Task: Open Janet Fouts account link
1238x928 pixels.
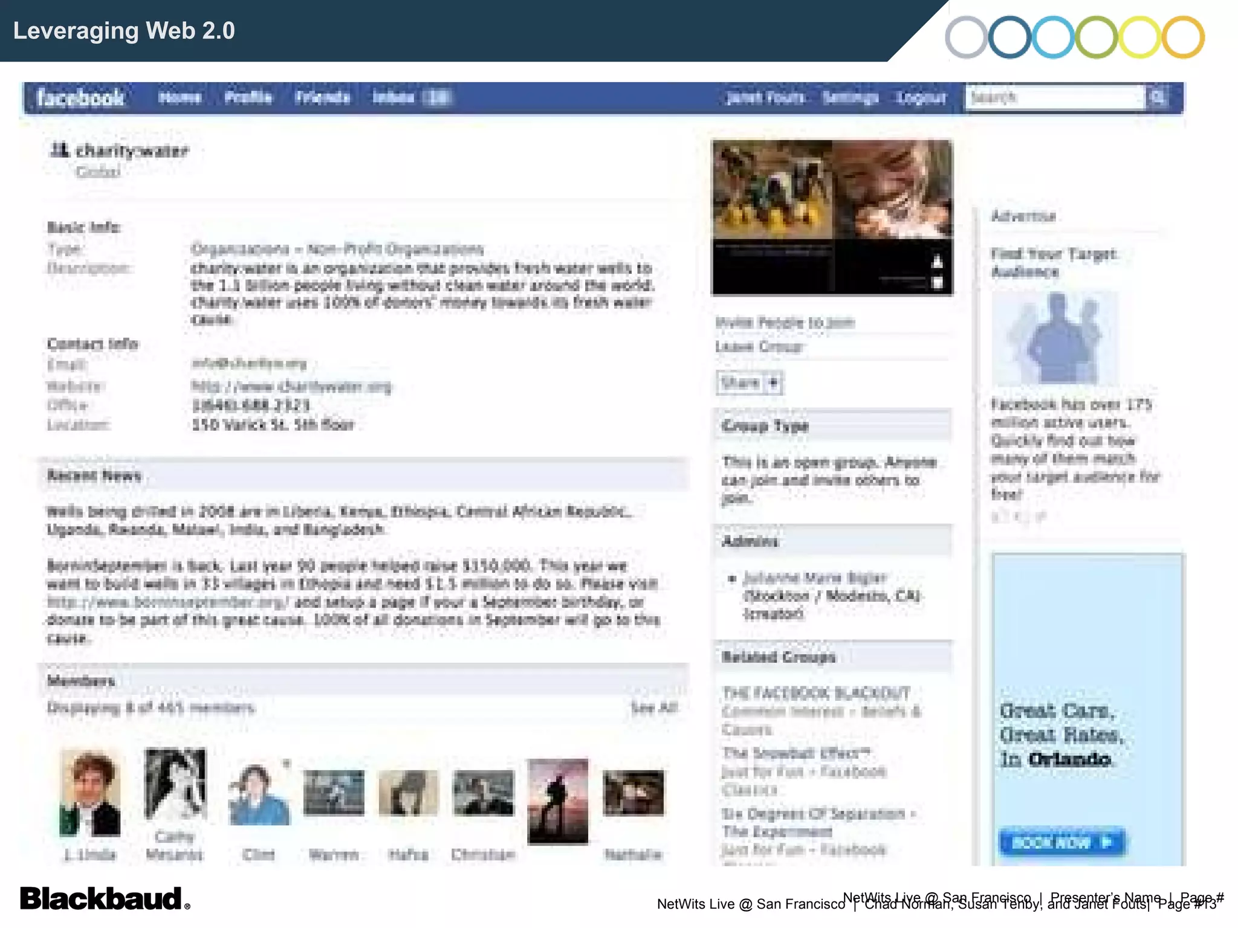Action: click(x=765, y=97)
